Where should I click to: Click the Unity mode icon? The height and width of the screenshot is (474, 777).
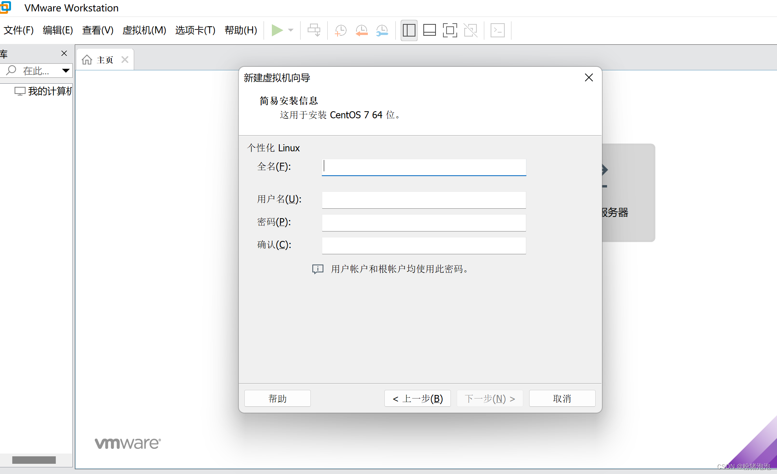471,30
